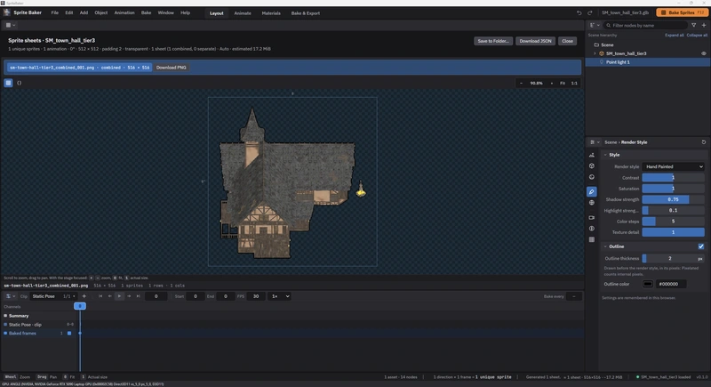Click the Download JSON button
711x387 pixels.
pyautogui.click(x=536, y=41)
